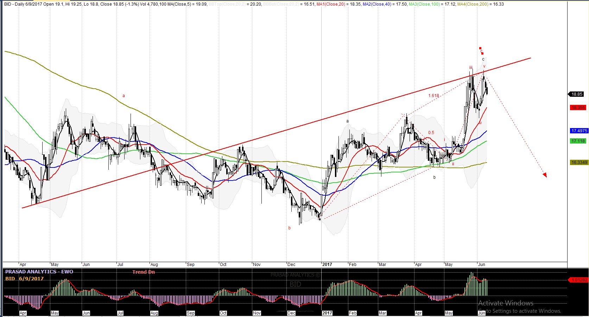
Task: Select the 0.5 retracement label
Action: [431, 133]
